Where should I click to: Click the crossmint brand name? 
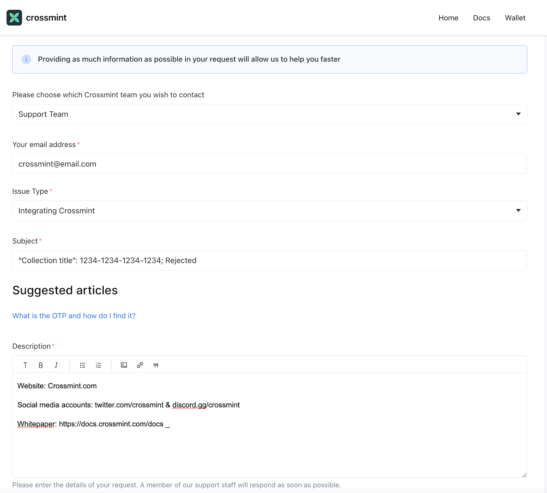click(x=46, y=18)
